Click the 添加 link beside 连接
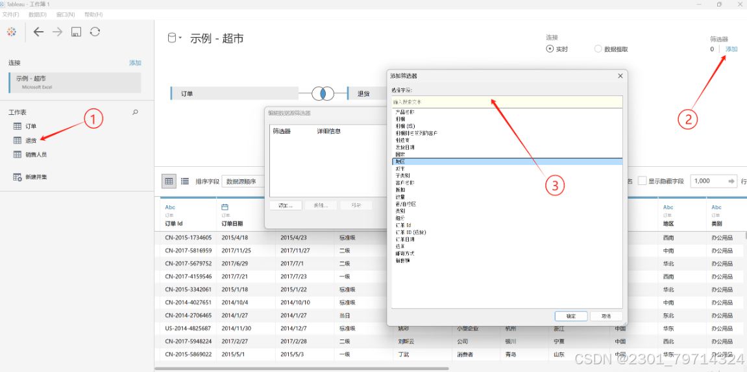 [135, 62]
